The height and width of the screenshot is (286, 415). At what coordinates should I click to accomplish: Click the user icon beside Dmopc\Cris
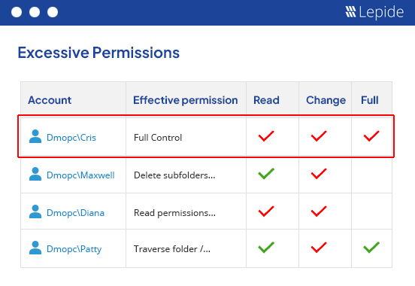(x=35, y=136)
